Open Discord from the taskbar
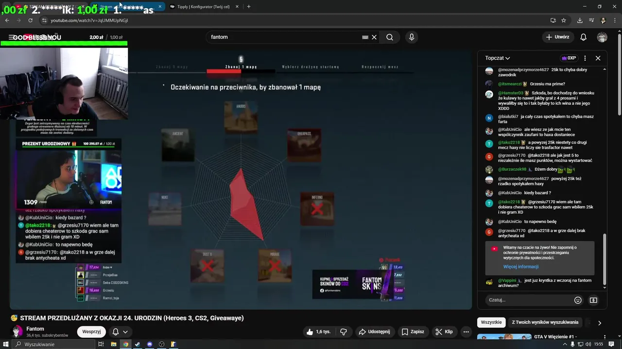 coord(150,344)
